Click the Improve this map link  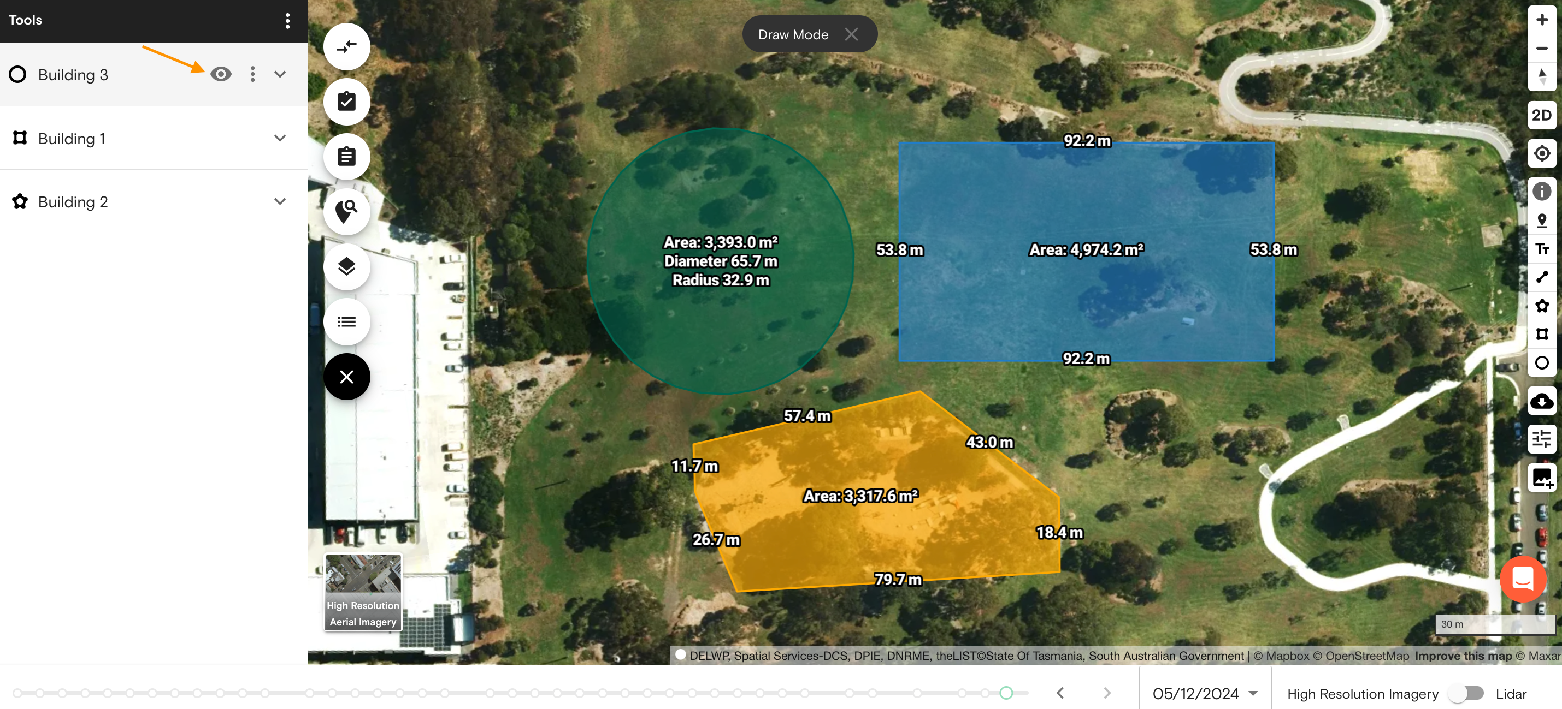(1463, 656)
